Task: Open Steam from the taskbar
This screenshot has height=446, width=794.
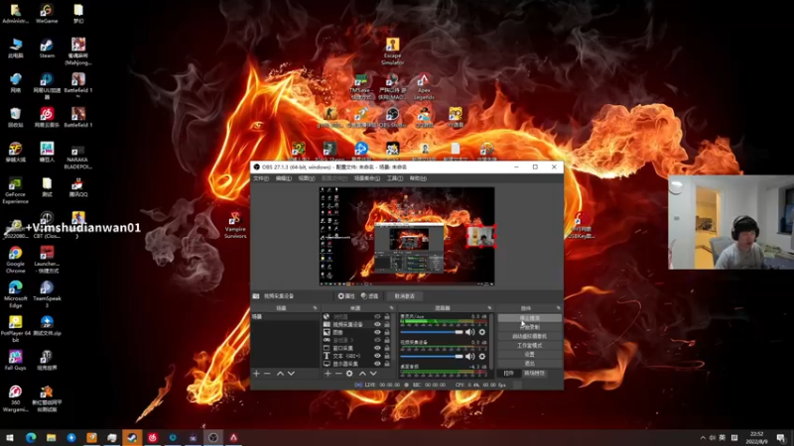Action: tap(132, 438)
